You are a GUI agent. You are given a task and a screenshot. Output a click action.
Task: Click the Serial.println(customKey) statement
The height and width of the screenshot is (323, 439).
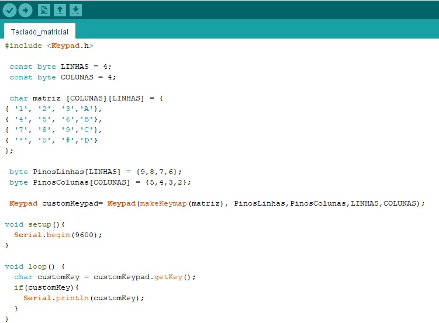(x=84, y=298)
